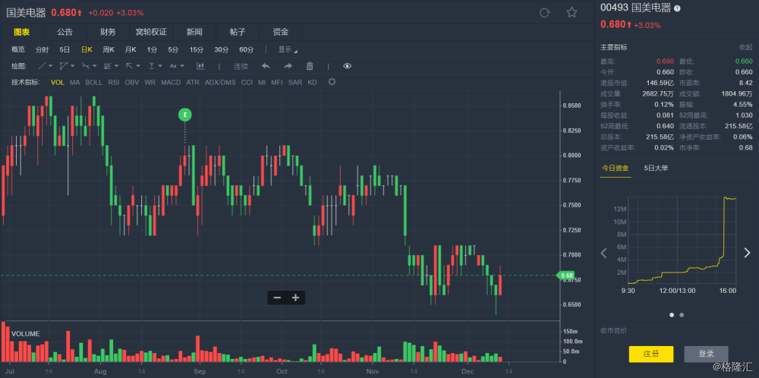759x378 pixels.
Task: Expand Gann fan tool dropdown arrow
Action: 116,66
